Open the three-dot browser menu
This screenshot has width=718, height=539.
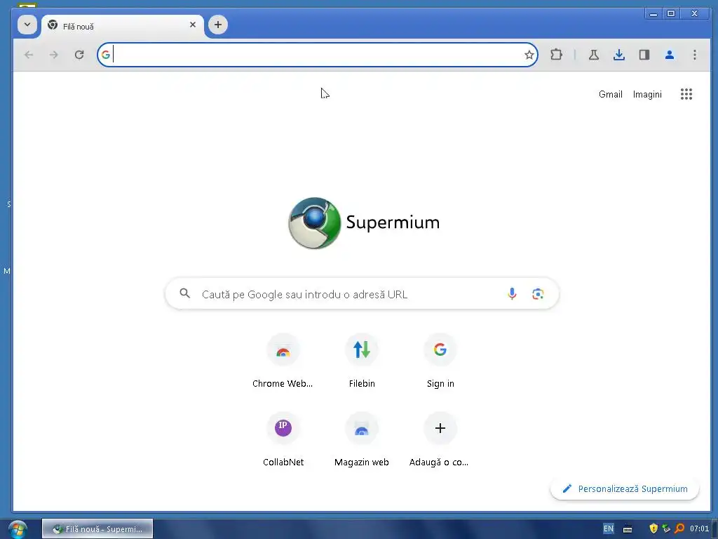point(695,55)
